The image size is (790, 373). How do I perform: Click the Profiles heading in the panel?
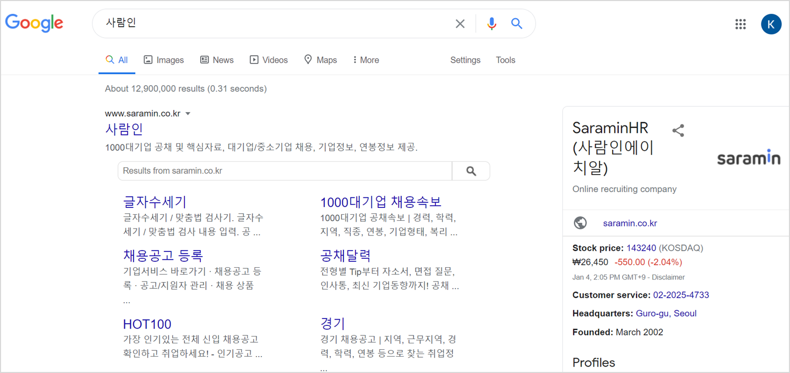593,362
